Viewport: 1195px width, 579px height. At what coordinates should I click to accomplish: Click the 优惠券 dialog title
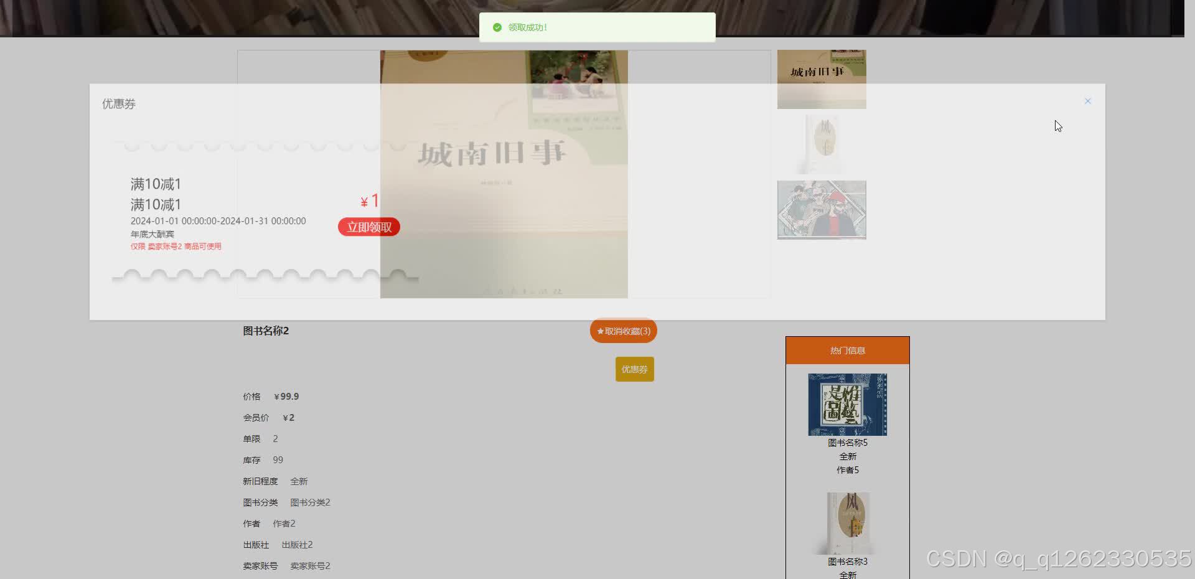(x=119, y=104)
